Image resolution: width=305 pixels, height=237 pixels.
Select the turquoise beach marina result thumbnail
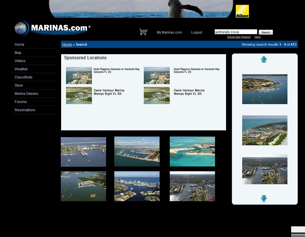192,152
